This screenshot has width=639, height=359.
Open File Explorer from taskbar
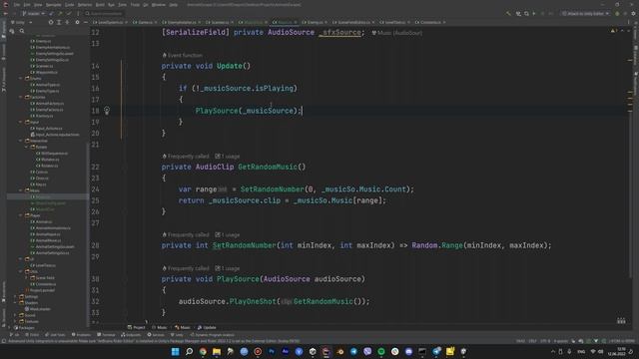tap(217, 351)
